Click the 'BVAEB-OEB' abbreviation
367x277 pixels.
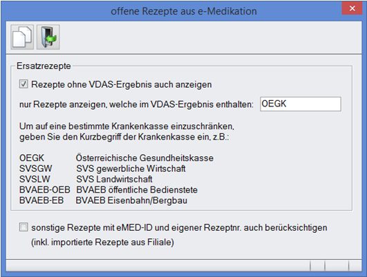(45, 190)
